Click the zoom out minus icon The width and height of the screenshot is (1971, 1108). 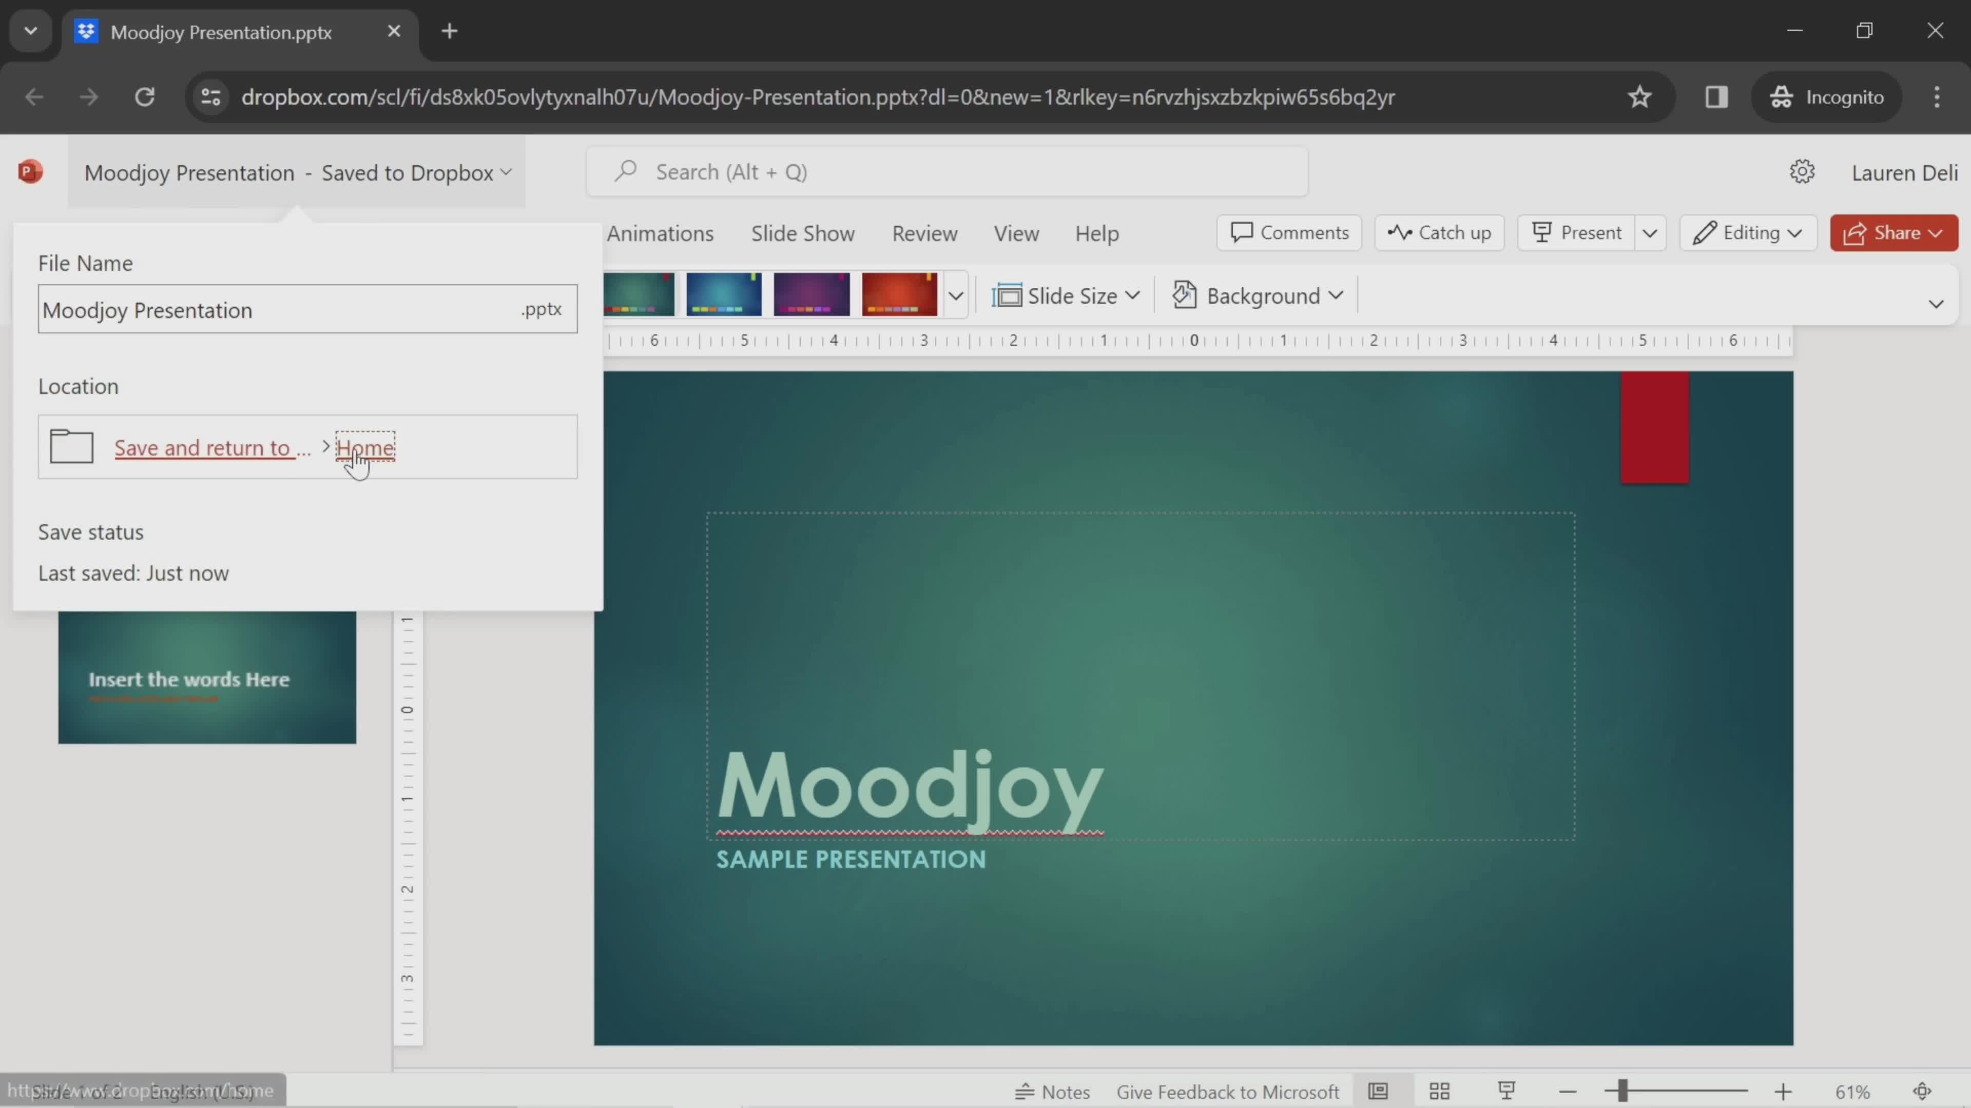(1568, 1092)
